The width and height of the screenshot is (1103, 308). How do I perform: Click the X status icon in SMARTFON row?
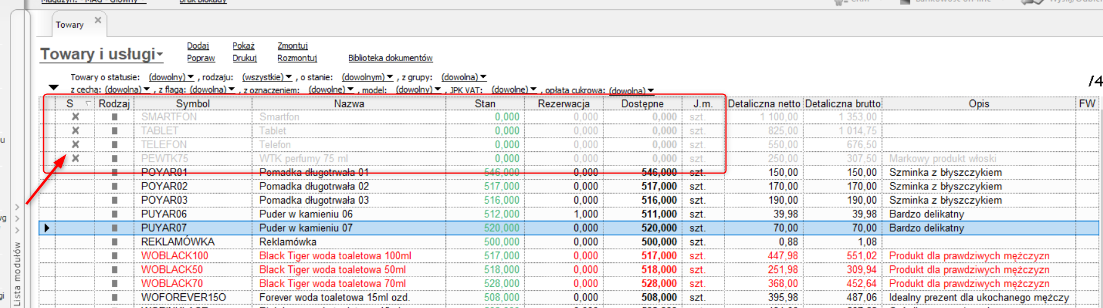[x=75, y=117]
